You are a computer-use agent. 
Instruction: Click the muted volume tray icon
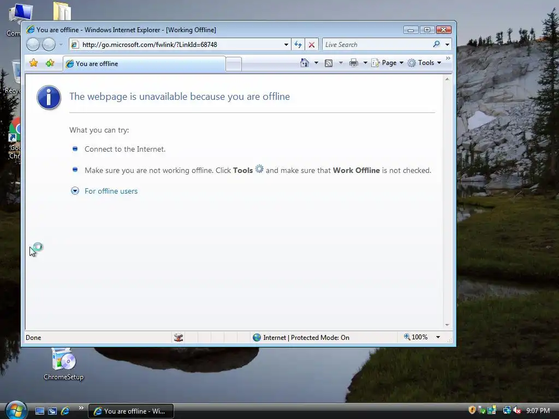tap(518, 410)
